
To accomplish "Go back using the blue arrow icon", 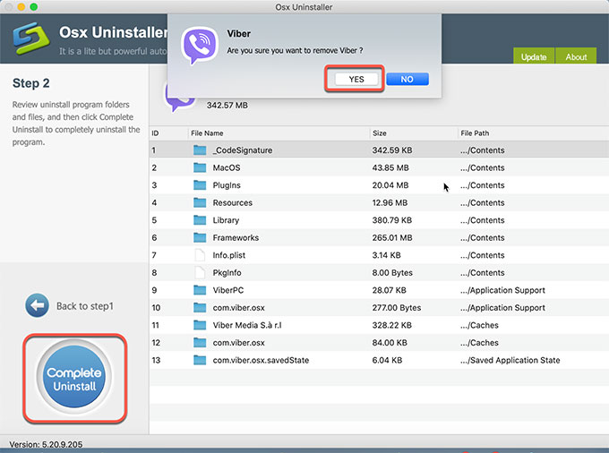I will (x=37, y=305).
